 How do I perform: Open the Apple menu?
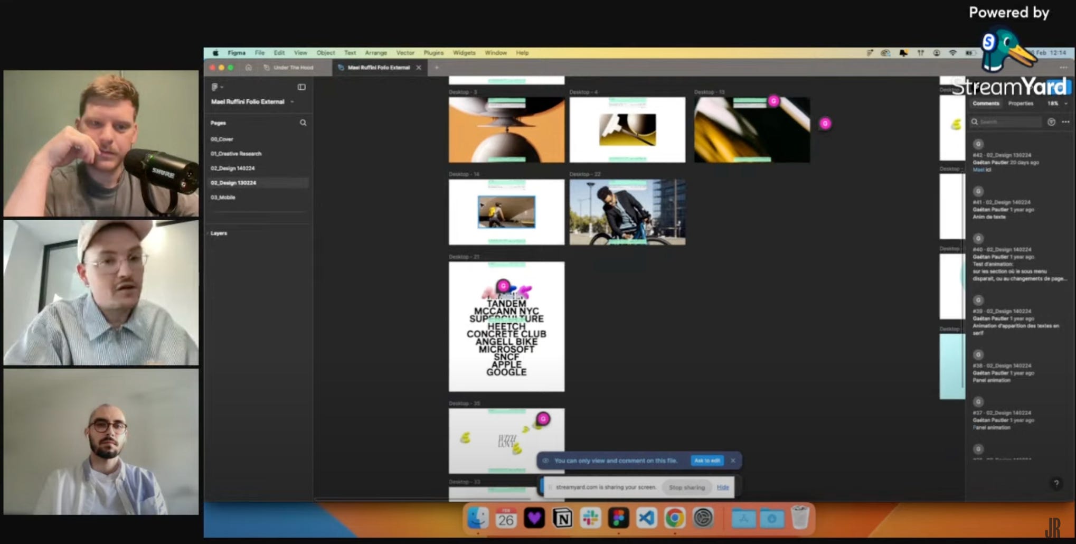(215, 53)
